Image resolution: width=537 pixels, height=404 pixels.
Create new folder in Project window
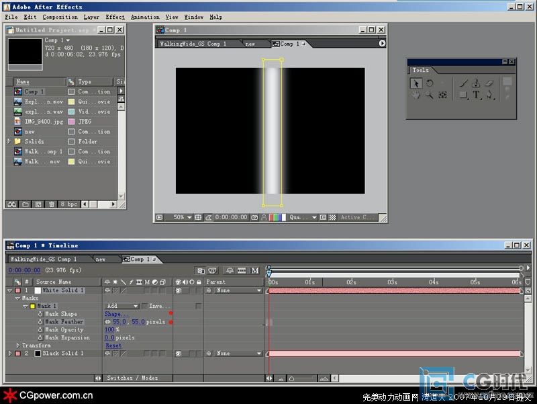pos(26,204)
